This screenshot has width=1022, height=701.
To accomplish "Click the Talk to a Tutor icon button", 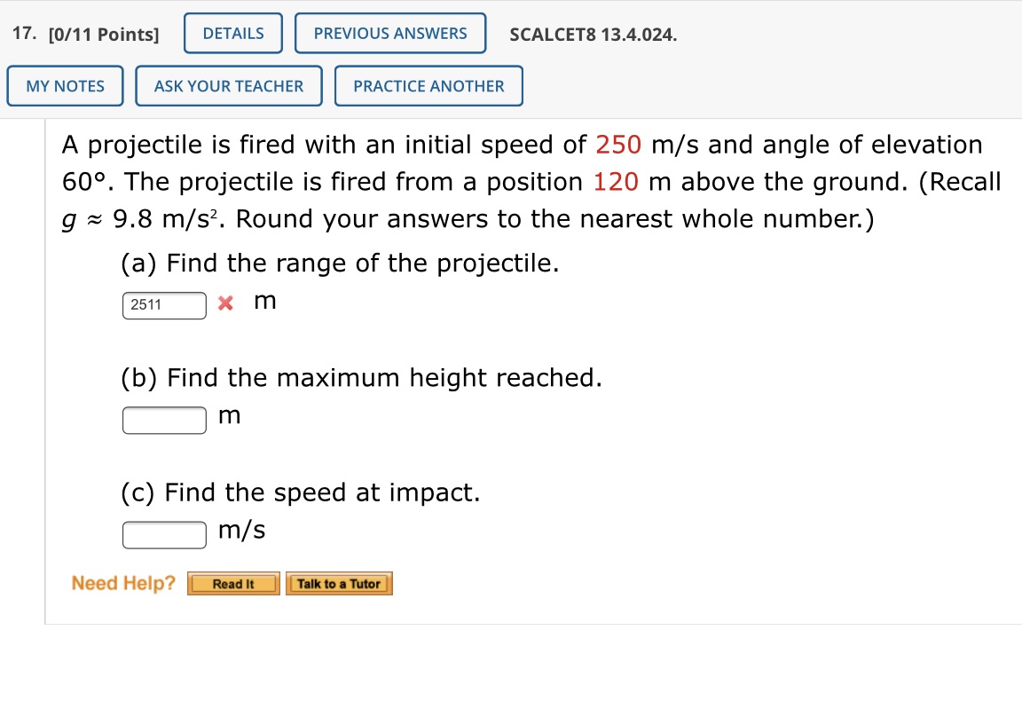I will (339, 583).
